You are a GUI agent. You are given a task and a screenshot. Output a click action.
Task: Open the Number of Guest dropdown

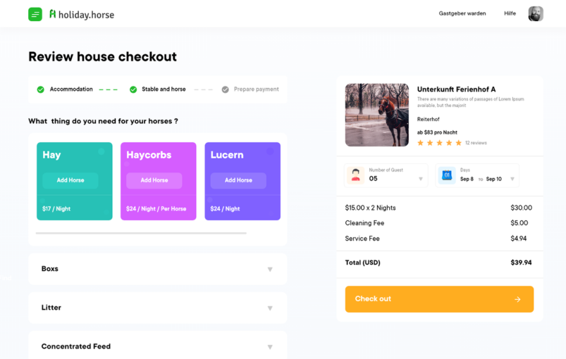(x=421, y=179)
